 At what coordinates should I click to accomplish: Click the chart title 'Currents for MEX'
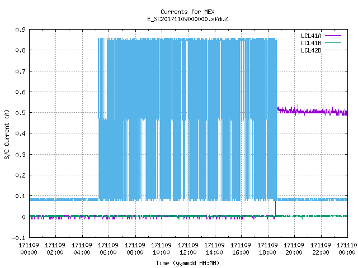tap(187, 12)
